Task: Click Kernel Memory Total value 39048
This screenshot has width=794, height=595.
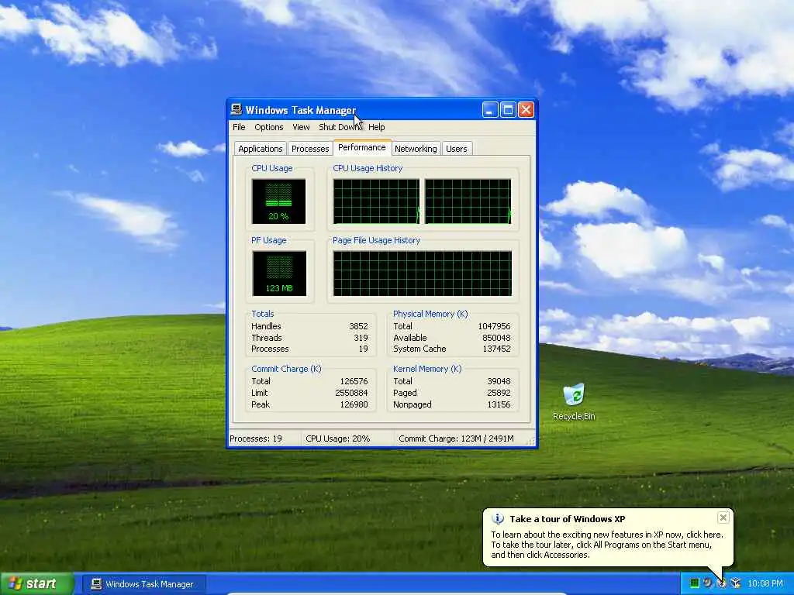Action: pos(499,381)
